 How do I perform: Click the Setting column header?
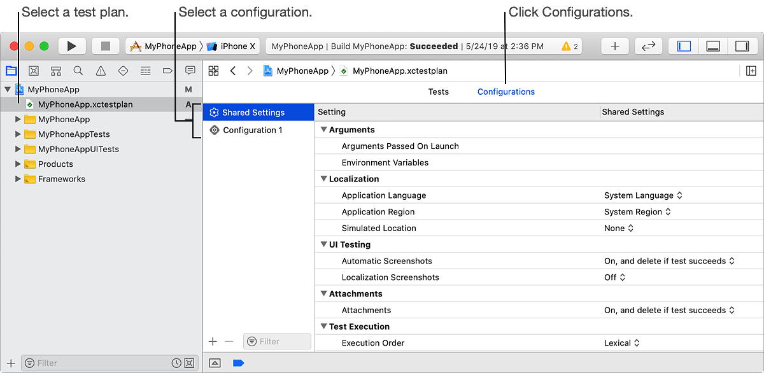pos(458,112)
